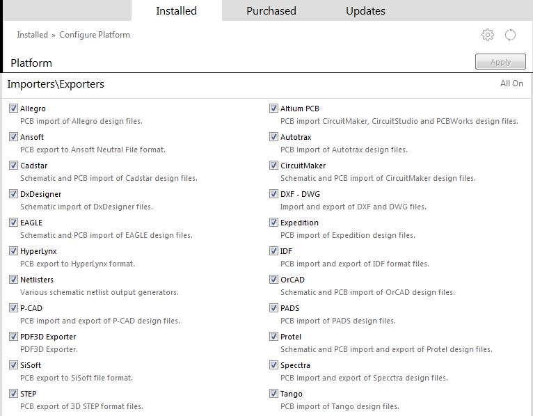Image resolution: width=533 pixels, height=416 pixels.
Task: Click the Apply button
Action: [x=500, y=62]
